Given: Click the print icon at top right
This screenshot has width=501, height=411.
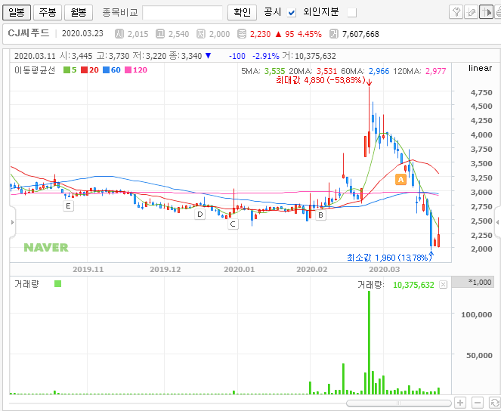Looking at the screenshot, I should coord(498,12).
